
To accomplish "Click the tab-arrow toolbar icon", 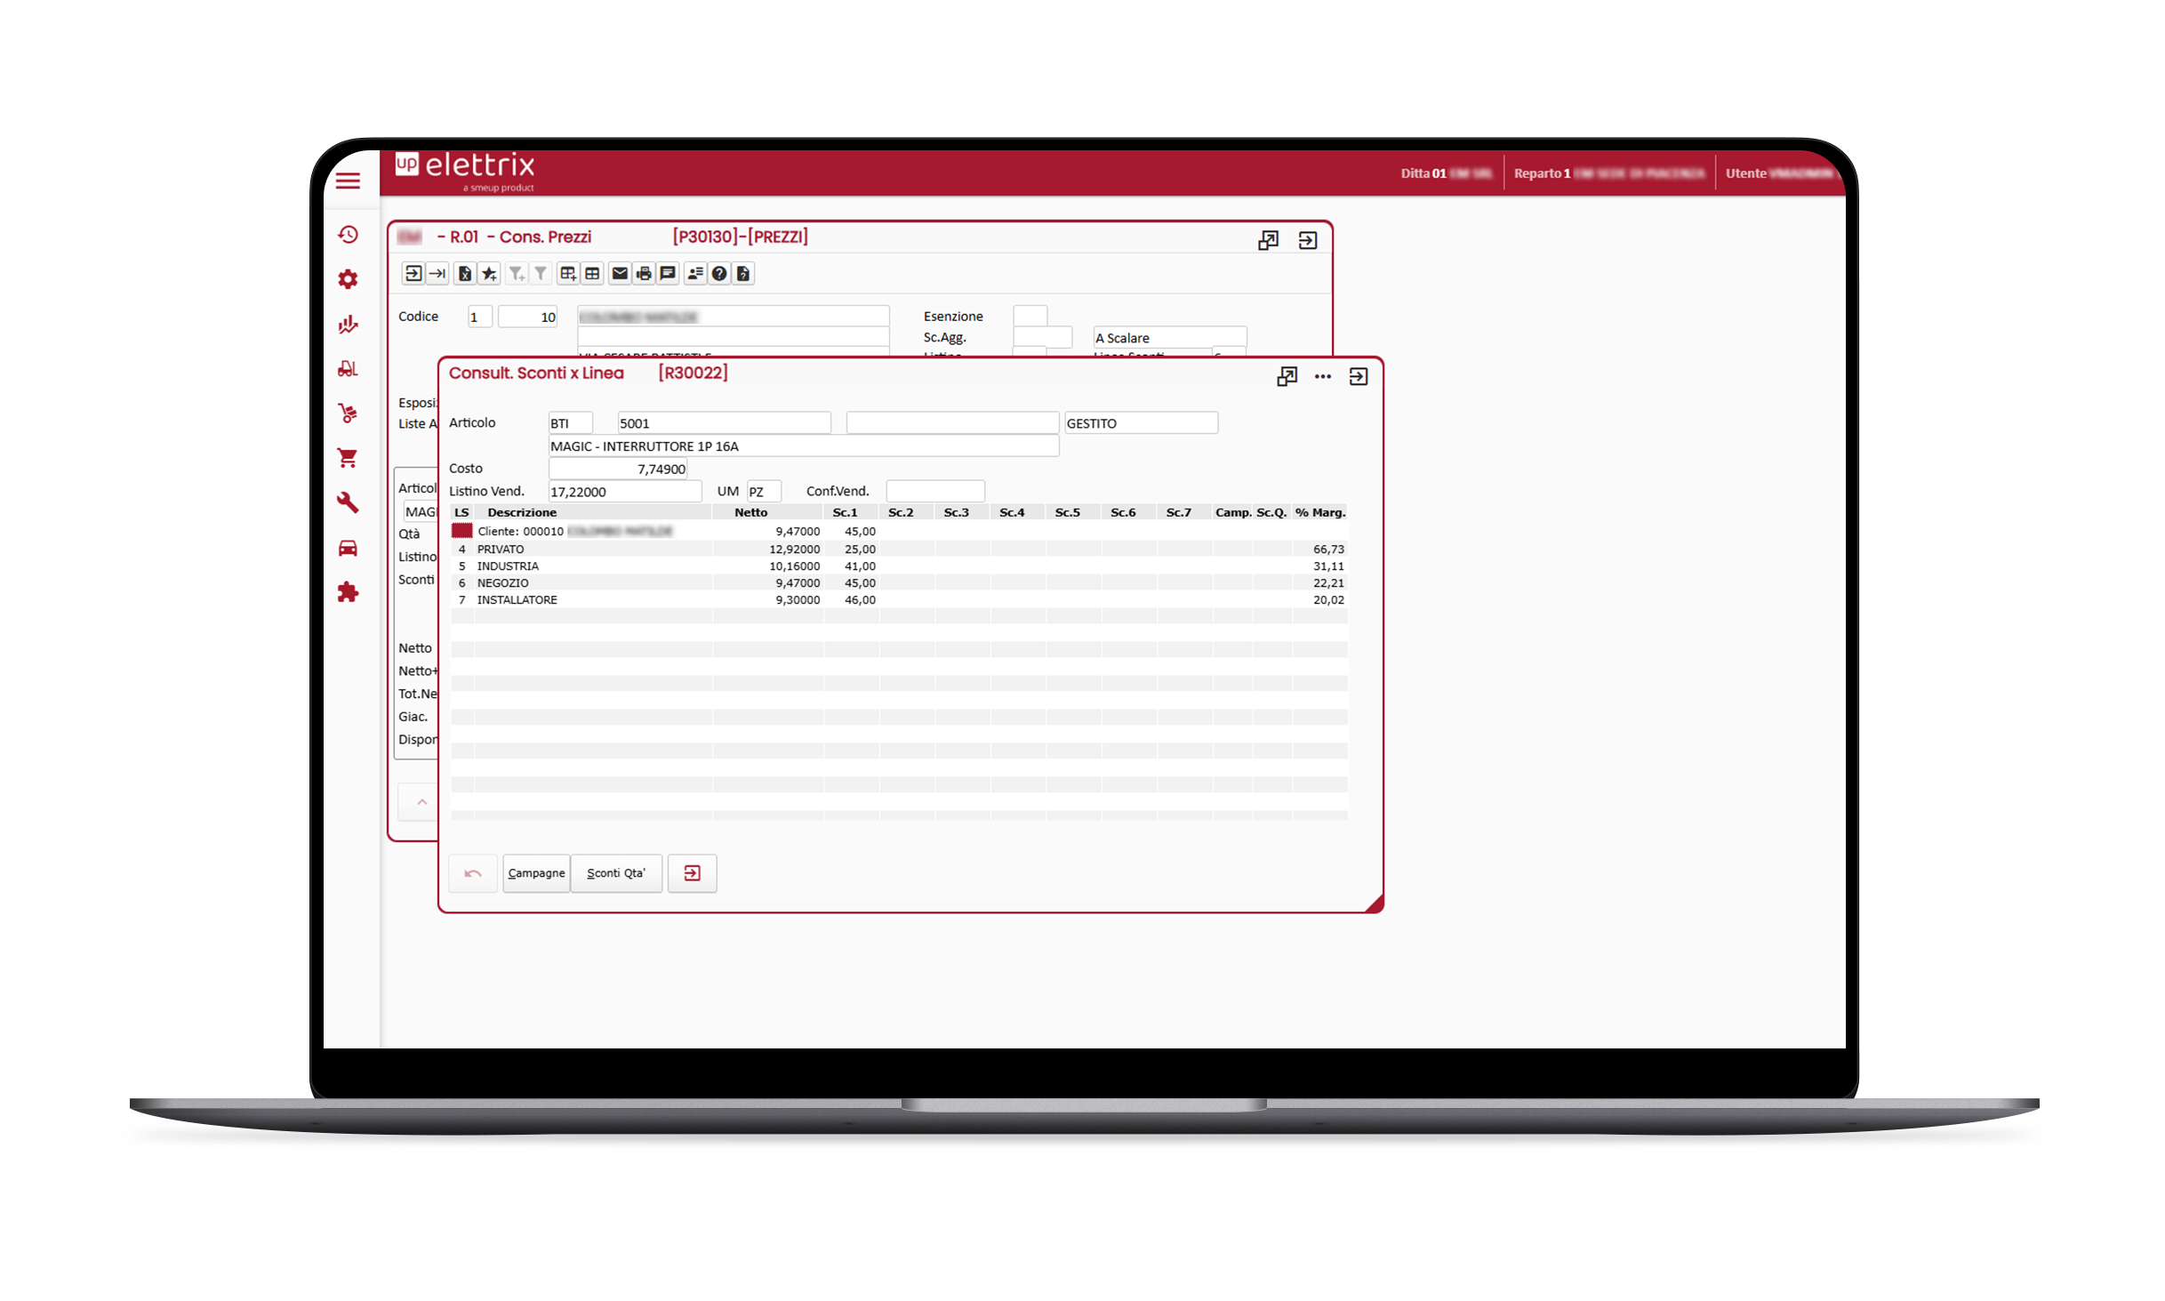I will pyautogui.click(x=437, y=274).
